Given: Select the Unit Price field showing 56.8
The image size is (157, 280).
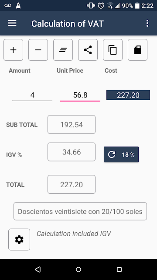Looking at the screenshot, I should pyautogui.click(x=80, y=95).
